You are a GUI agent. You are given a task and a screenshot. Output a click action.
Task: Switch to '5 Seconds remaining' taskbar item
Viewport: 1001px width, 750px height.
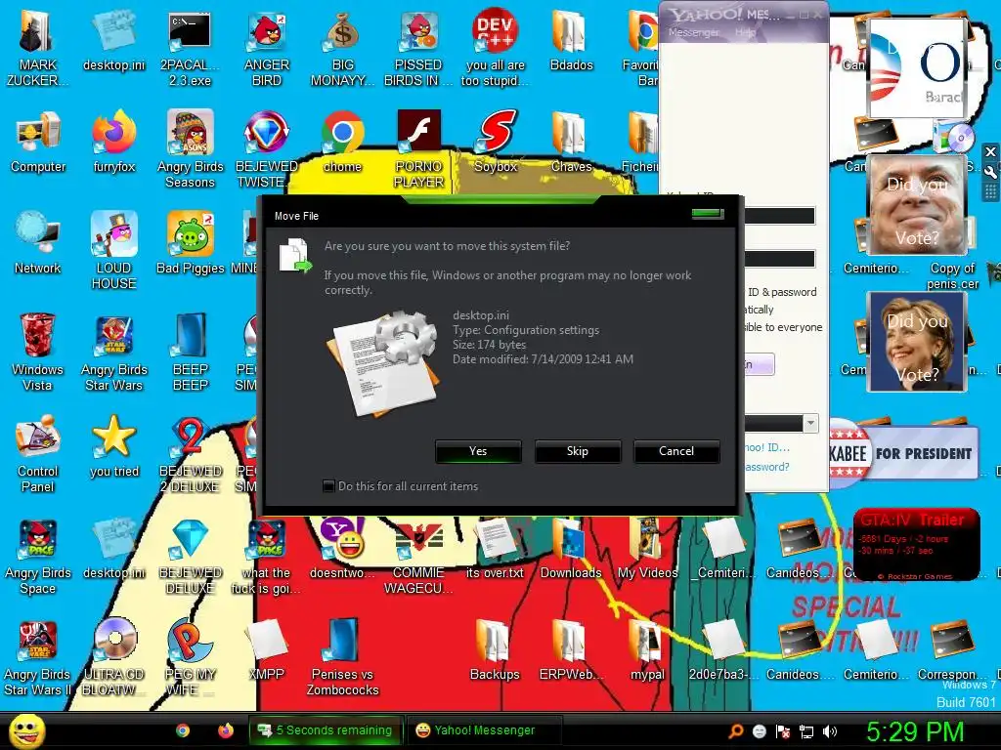tap(326, 730)
